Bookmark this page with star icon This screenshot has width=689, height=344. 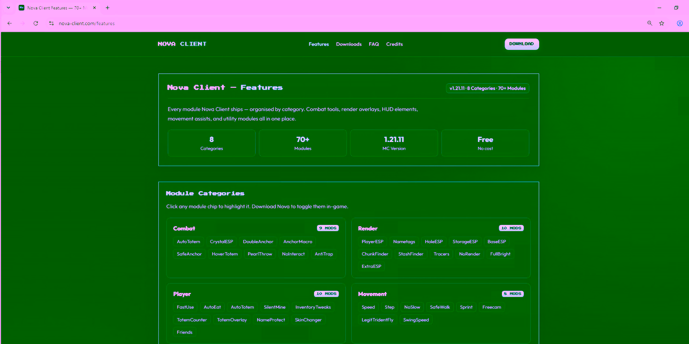click(662, 23)
